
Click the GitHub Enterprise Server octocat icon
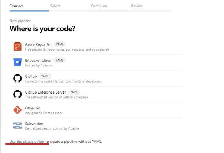tap(18, 94)
